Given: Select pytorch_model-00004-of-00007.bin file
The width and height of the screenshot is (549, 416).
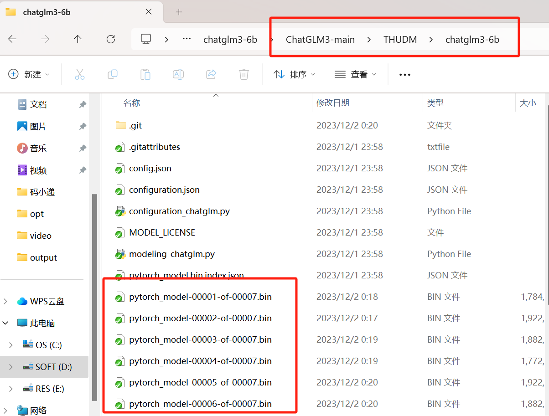Looking at the screenshot, I should point(200,361).
